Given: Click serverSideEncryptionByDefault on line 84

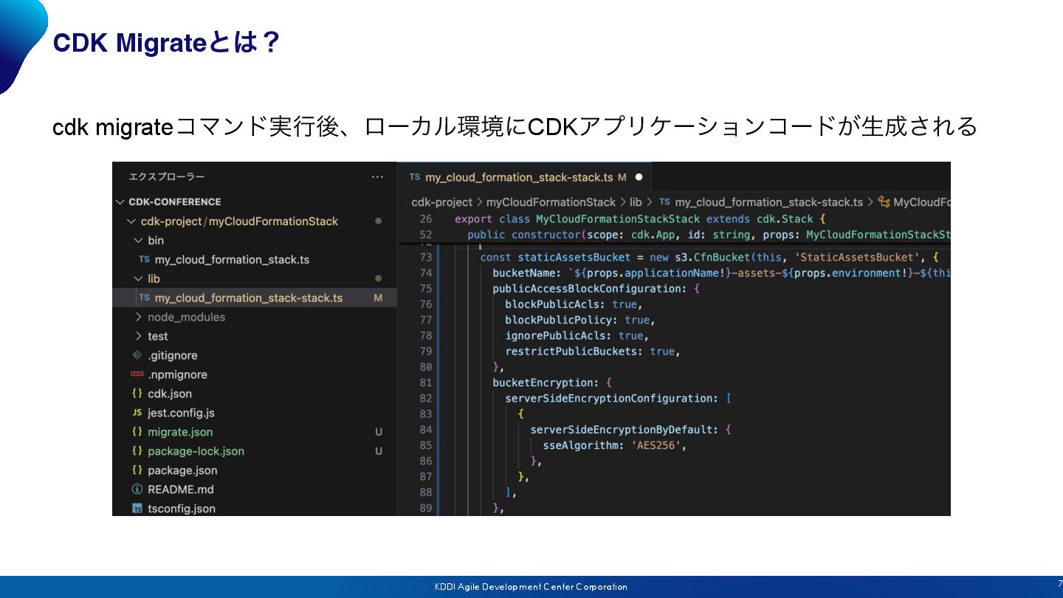Looking at the screenshot, I should 621,430.
